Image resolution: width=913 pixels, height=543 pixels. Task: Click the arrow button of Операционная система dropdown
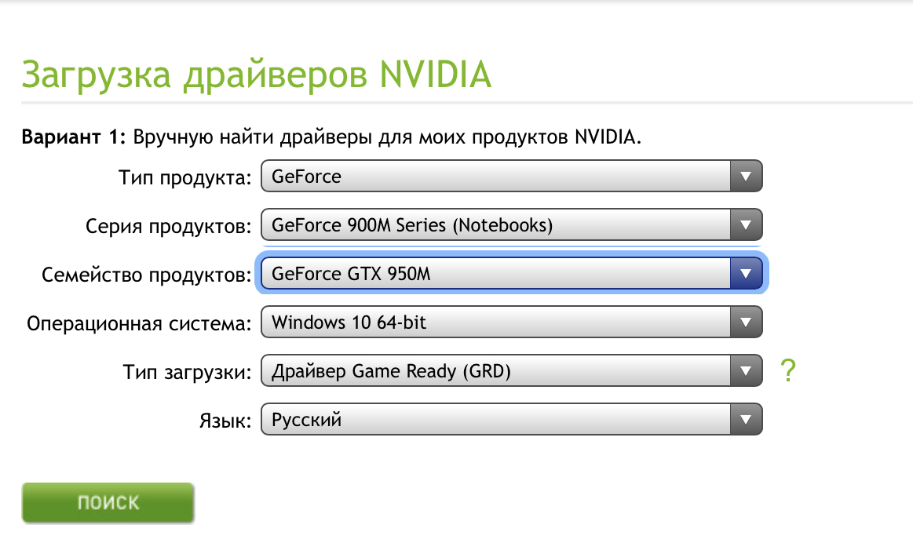(x=746, y=323)
